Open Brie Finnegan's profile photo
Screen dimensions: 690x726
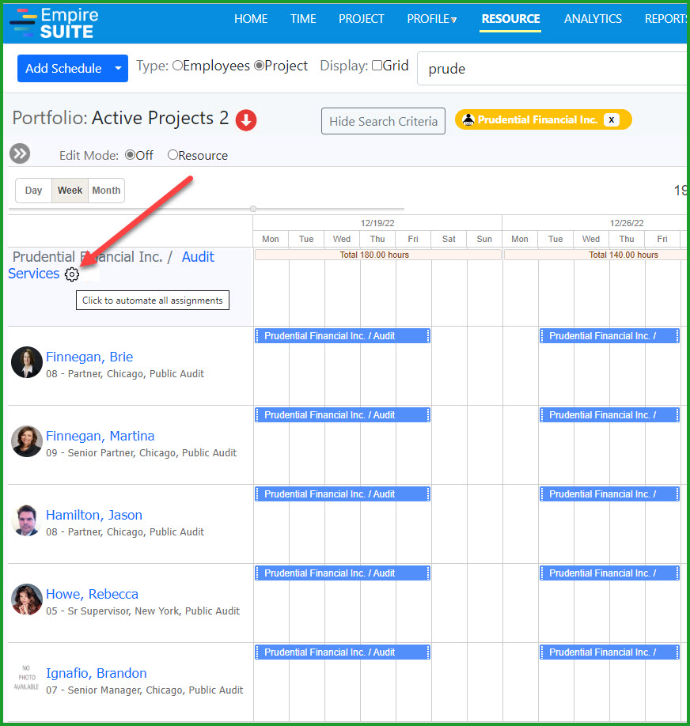tap(27, 362)
